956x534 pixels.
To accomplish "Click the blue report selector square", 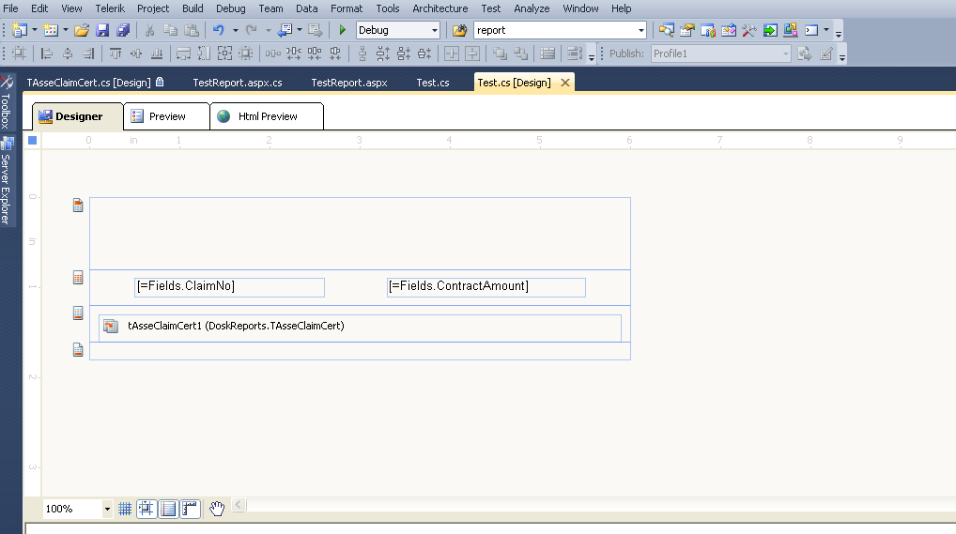I will [33, 140].
